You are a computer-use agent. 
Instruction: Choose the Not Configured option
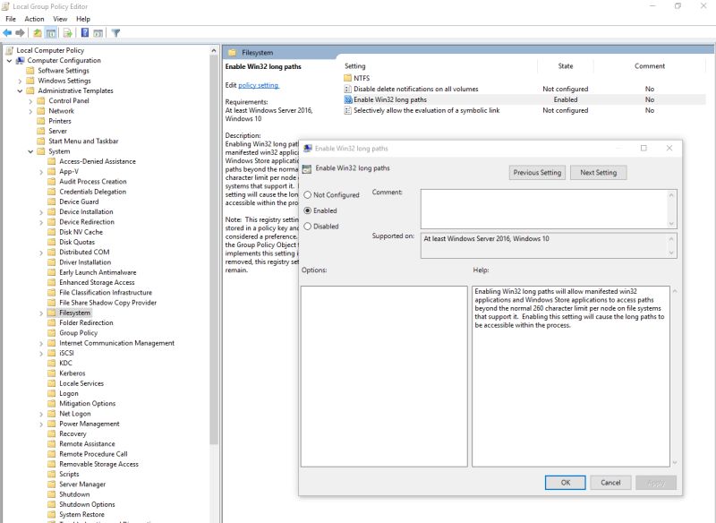pos(308,195)
